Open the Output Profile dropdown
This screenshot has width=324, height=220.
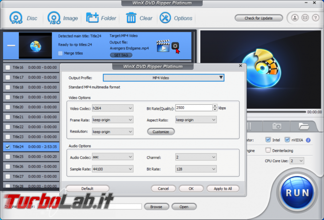[x=163, y=78]
